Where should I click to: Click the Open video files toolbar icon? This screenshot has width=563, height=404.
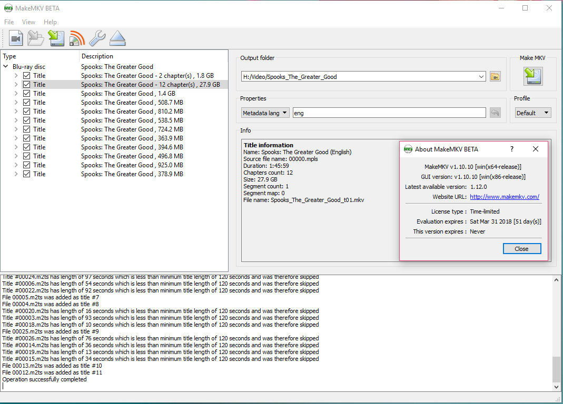coord(16,38)
